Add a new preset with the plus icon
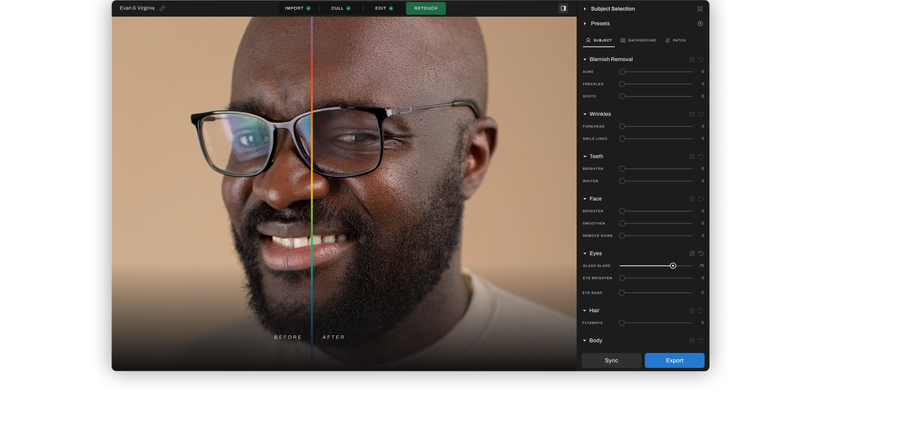The width and height of the screenshot is (917, 434). click(700, 23)
